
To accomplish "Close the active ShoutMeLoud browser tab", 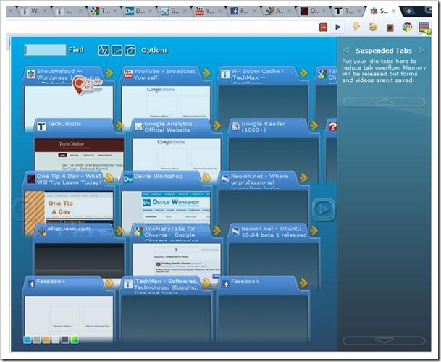I will pyautogui.click(x=394, y=12).
